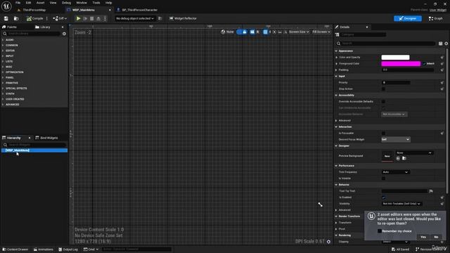Click the Padding value field

408,70
